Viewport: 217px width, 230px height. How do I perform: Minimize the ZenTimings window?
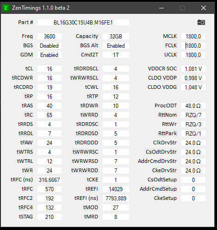point(161,8)
